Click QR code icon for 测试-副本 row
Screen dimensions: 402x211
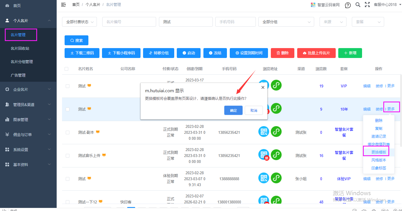(x=264, y=132)
